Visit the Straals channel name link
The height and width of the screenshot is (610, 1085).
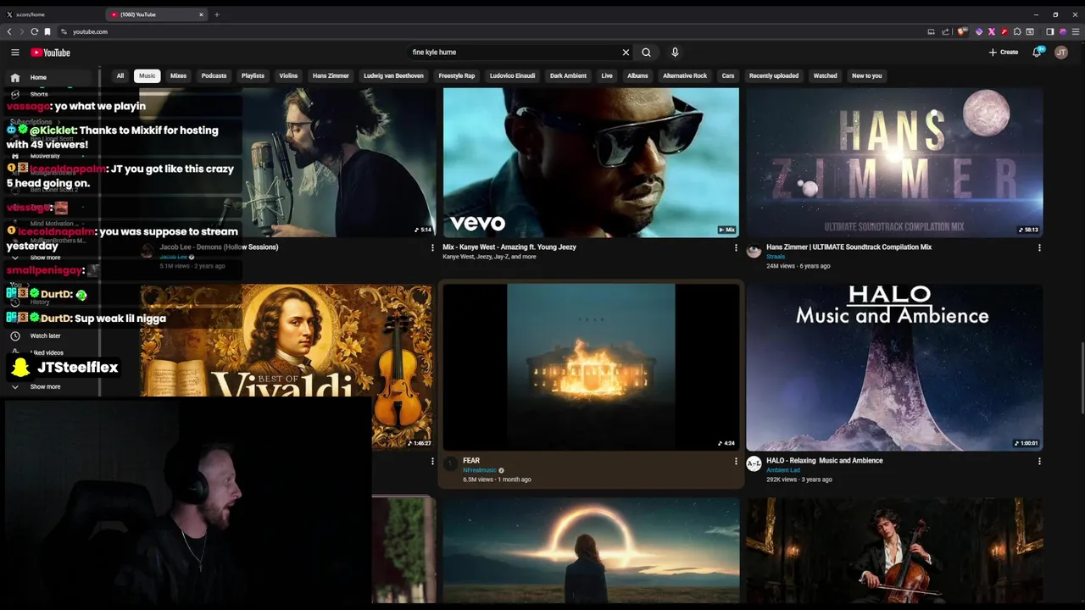776,257
